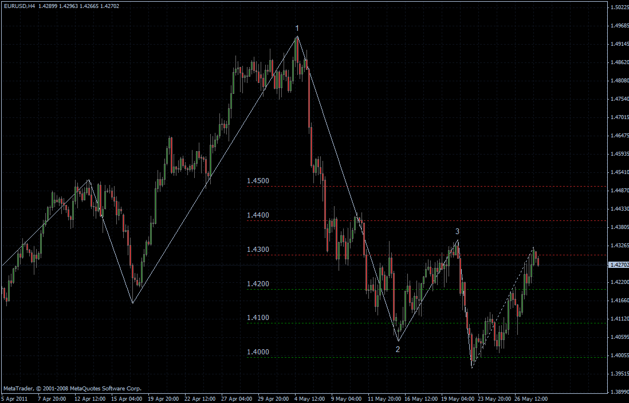
Task: Select the 1.4000 level label
Action: (258, 352)
